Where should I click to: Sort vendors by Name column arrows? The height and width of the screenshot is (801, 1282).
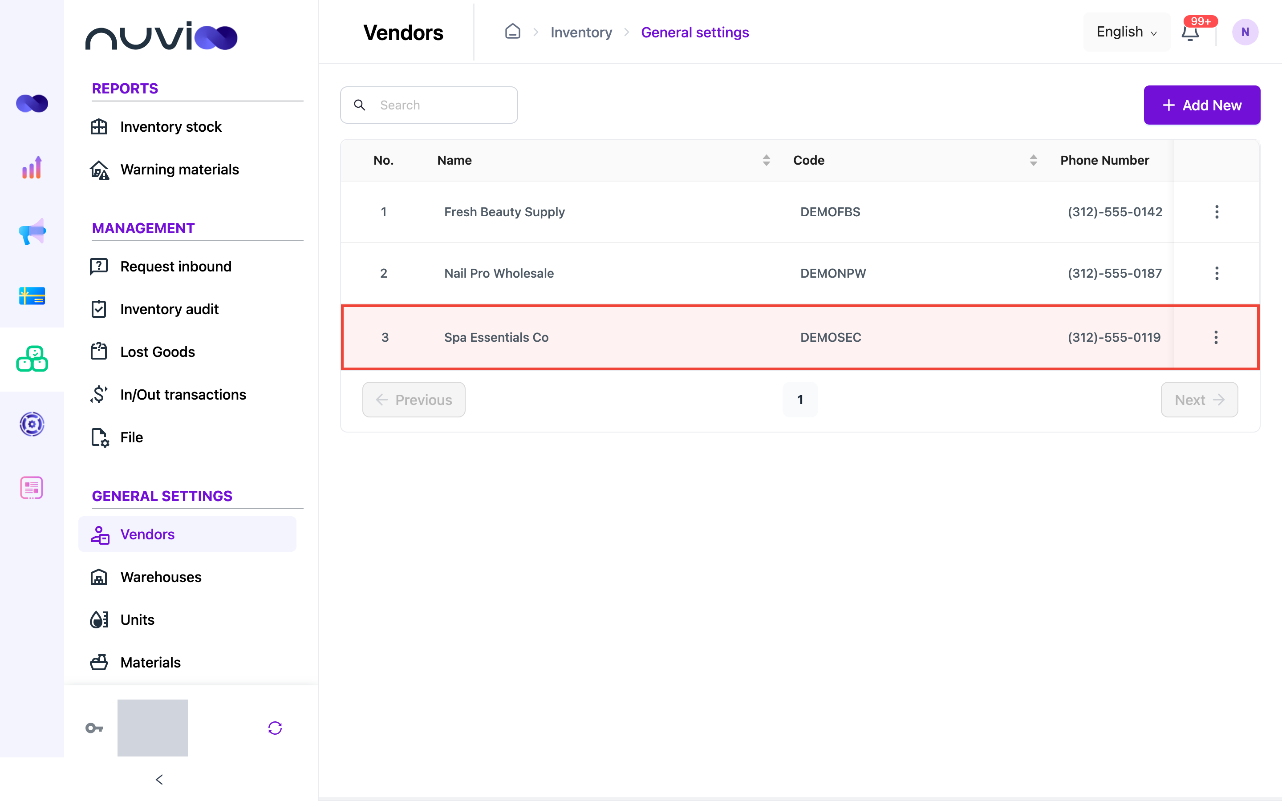pos(766,161)
